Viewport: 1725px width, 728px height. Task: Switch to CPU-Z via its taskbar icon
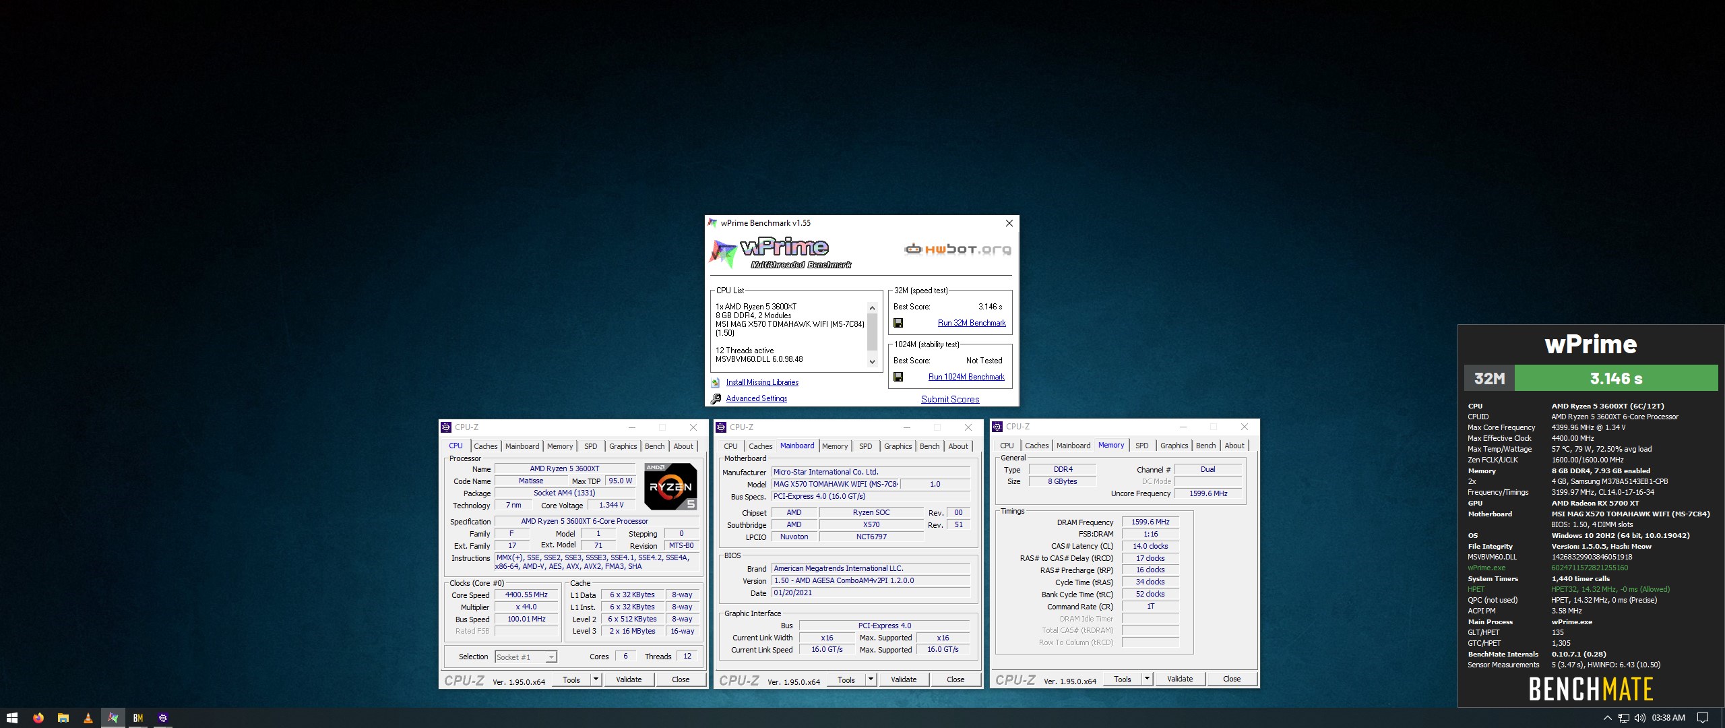[x=163, y=718]
